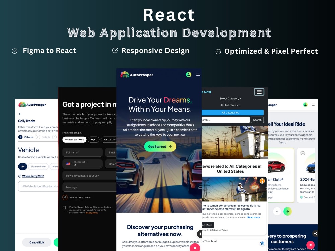This screenshot has height=251, width=335.
Task: Open 'How did you hear about us?' field
Action: pos(89,176)
